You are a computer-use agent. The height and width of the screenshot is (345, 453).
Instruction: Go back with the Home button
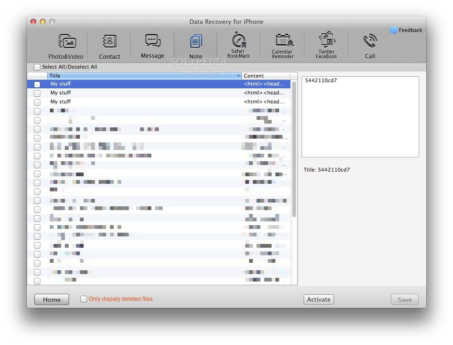[x=52, y=299]
